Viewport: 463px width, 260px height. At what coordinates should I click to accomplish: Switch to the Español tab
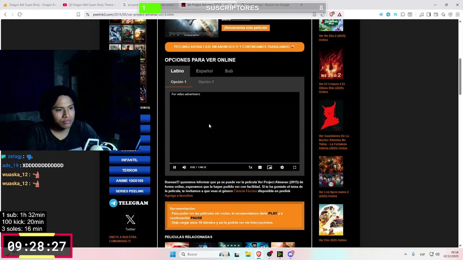(x=204, y=71)
